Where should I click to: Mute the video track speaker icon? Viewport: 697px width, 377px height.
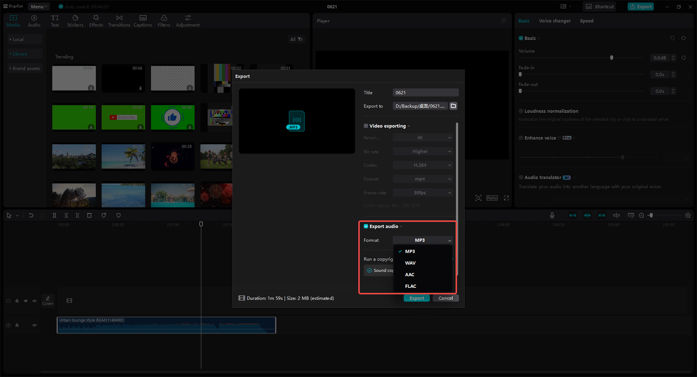click(34, 301)
